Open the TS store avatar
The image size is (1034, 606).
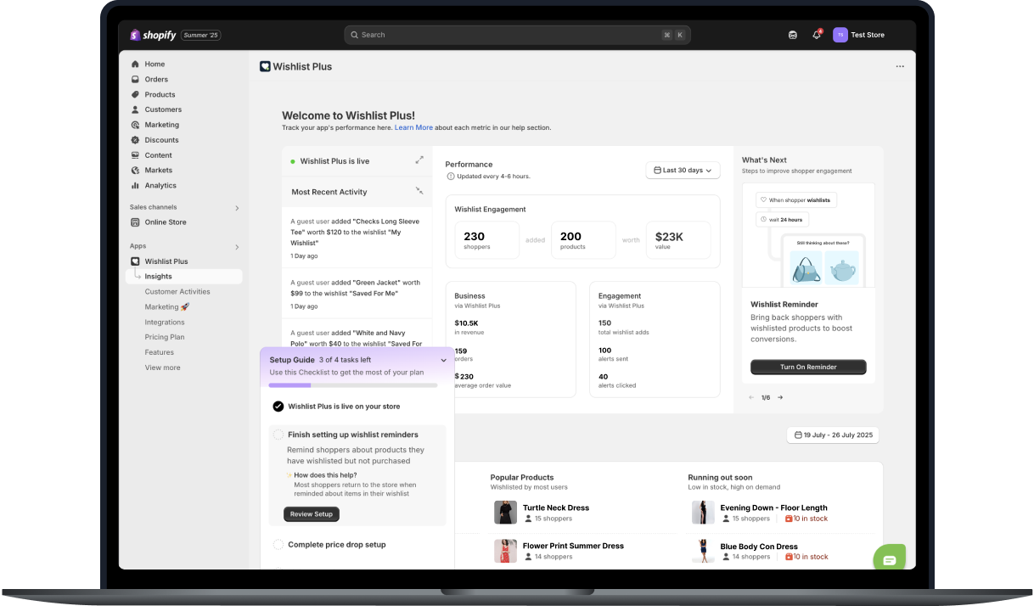[840, 35]
